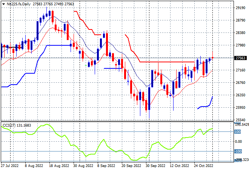Select the 27 Jul 2022 date label

tap(10, 166)
